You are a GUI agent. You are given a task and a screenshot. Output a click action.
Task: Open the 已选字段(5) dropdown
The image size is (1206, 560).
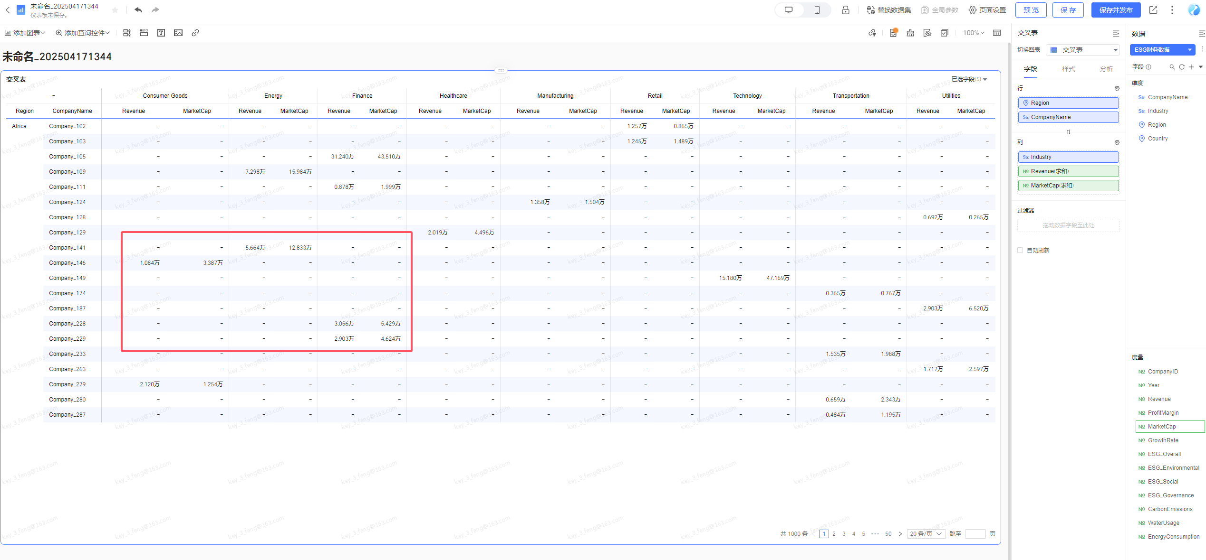(x=969, y=79)
